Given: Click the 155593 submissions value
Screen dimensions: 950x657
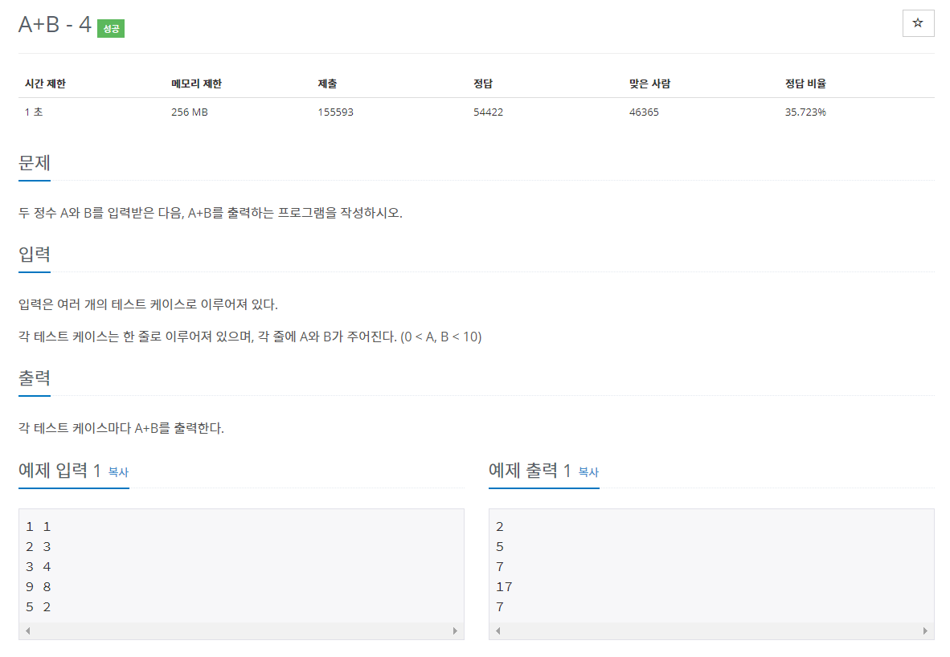Looking at the screenshot, I should (x=336, y=112).
